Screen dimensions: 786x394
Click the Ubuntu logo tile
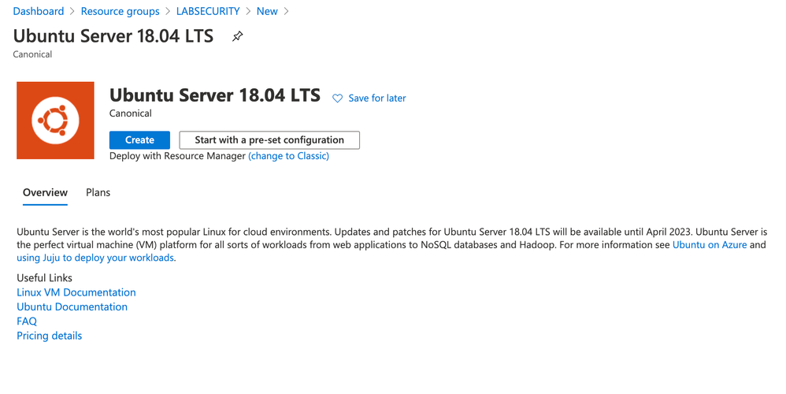click(55, 121)
